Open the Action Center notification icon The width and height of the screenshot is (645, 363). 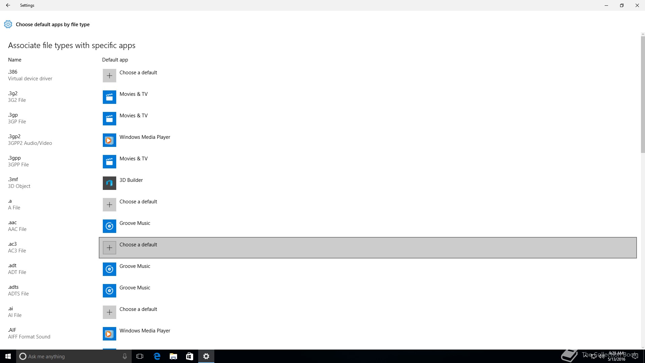pos(635,356)
